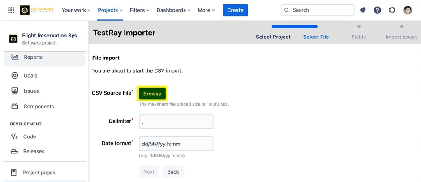Expand the Projects dropdown menu

coord(110,10)
